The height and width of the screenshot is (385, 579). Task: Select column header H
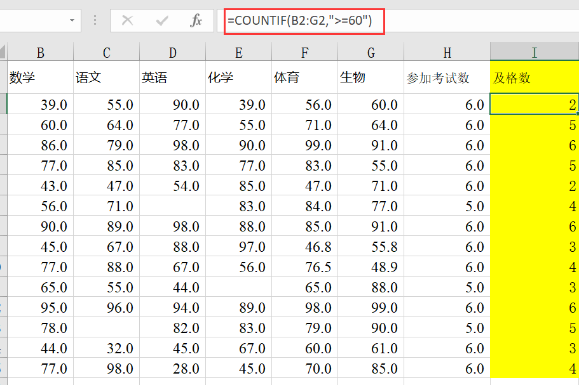(x=447, y=51)
